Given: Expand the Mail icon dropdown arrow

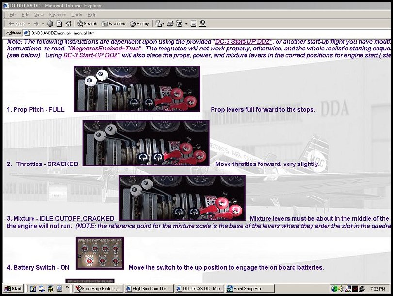Looking at the screenshot, I should coord(164,24).
